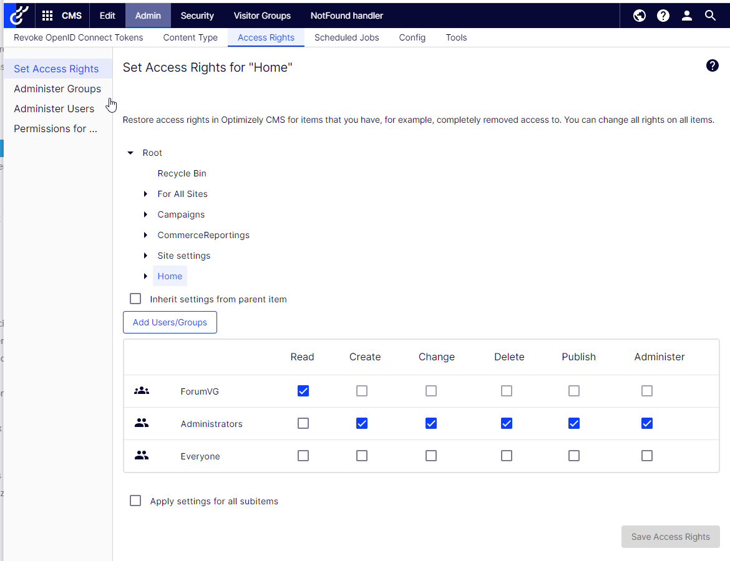
Task: Click the ForumVG visitor group icon
Action: (142, 391)
